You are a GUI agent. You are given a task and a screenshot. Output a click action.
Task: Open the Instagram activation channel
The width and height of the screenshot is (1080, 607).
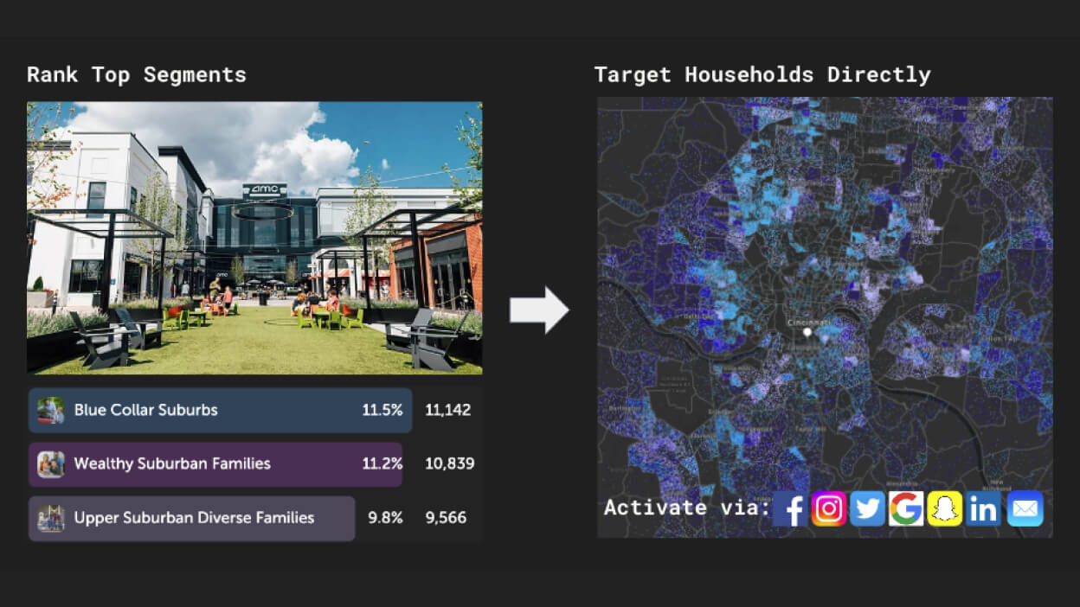[x=828, y=509]
